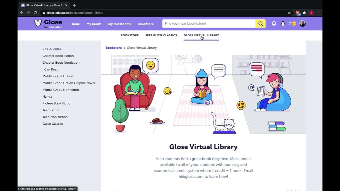Open Glose Classics category
This screenshot has height=191, width=340.
tap(53, 124)
